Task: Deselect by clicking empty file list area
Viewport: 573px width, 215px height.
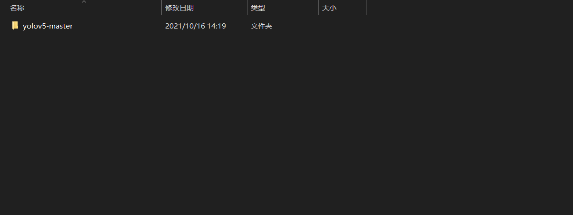Action: click(286, 124)
